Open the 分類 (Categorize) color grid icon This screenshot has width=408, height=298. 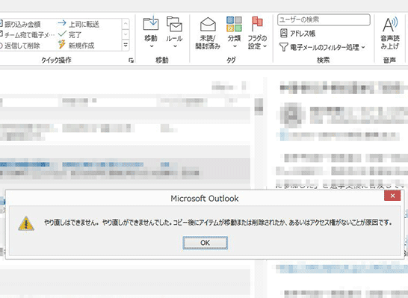(234, 24)
